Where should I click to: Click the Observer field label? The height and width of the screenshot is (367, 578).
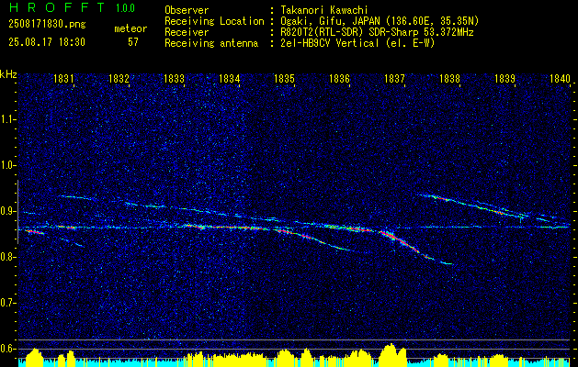(187, 10)
